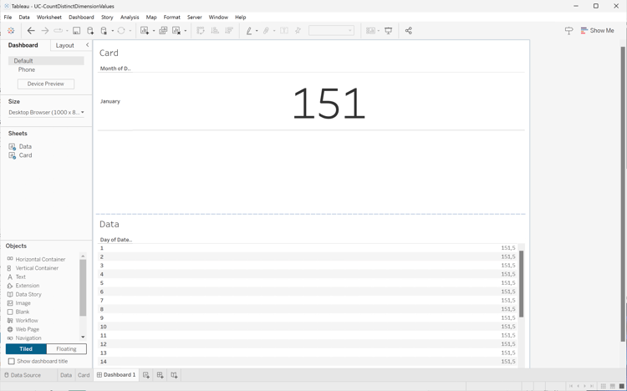The height and width of the screenshot is (391, 627).
Task: Click the Undo back arrow
Action: tap(31, 31)
